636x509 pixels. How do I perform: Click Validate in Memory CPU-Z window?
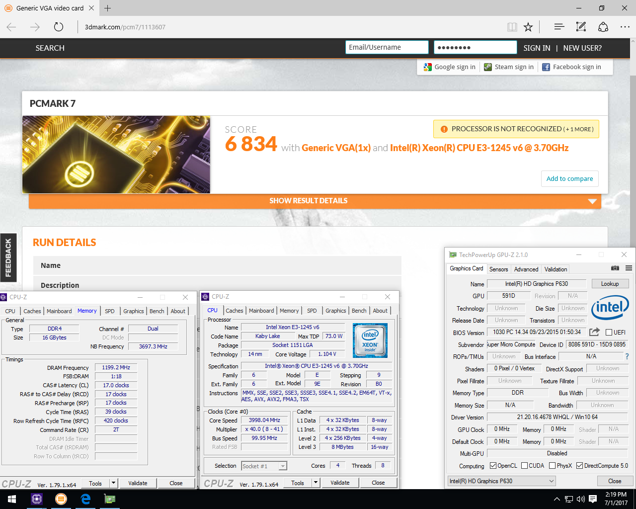(x=138, y=483)
